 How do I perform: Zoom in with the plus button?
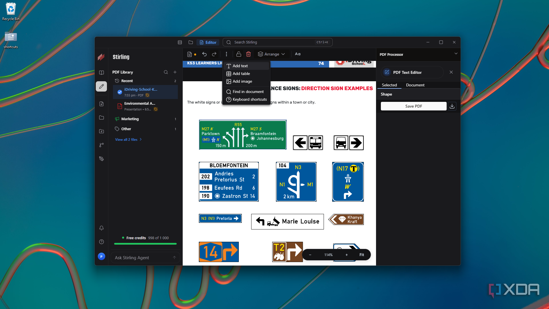tap(347, 255)
